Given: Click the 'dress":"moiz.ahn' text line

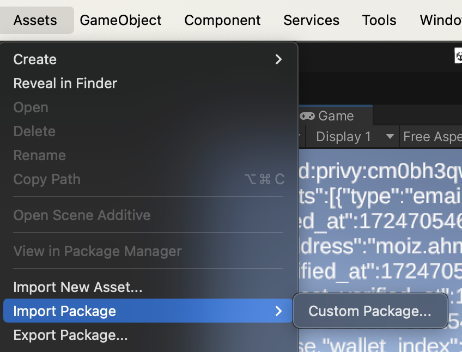Looking at the screenshot, I should click(x=380, y=246).
